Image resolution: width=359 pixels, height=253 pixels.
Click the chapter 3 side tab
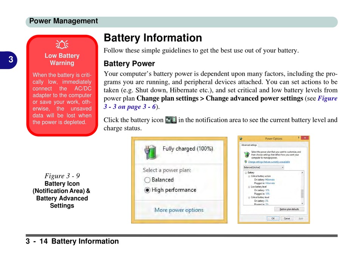8,60
